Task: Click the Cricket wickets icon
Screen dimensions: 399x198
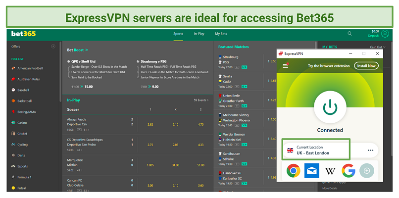Action: [x=13, y=134]
